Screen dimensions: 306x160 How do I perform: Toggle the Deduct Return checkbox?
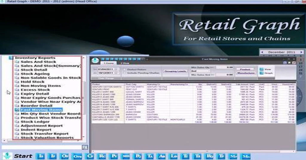point(125,69)
